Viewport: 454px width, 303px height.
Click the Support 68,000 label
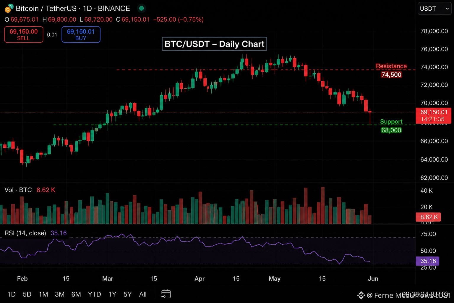391,126
